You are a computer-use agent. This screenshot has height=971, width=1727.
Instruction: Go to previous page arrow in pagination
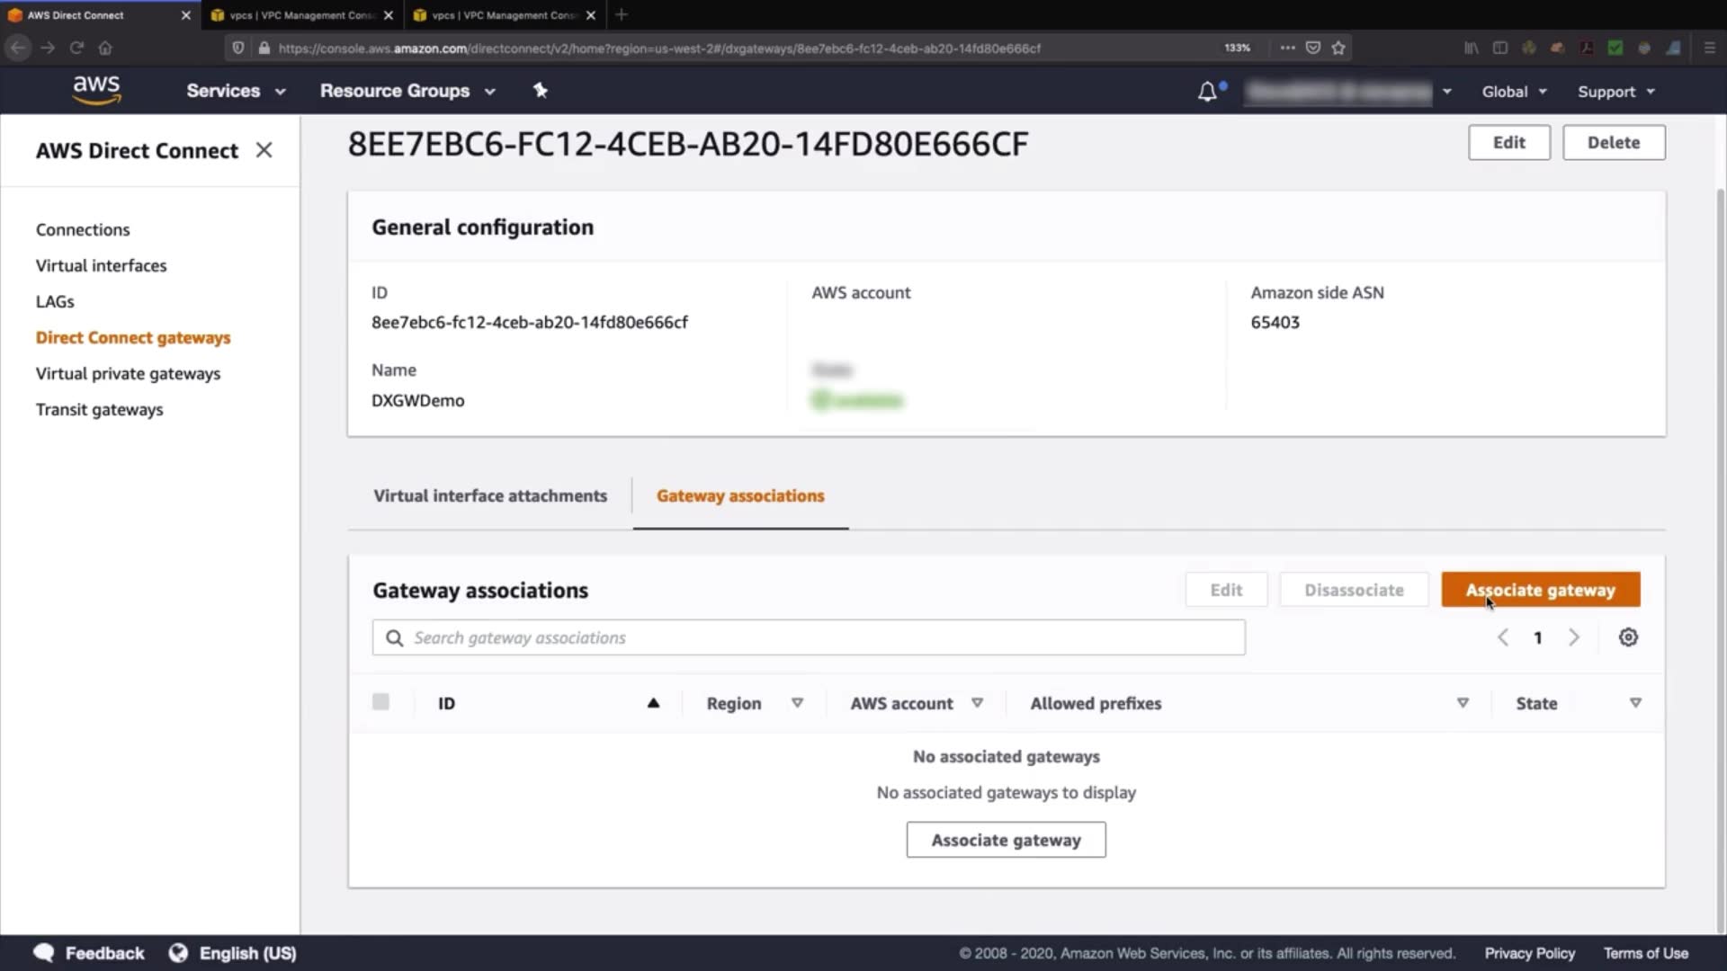coord(1503,637)
